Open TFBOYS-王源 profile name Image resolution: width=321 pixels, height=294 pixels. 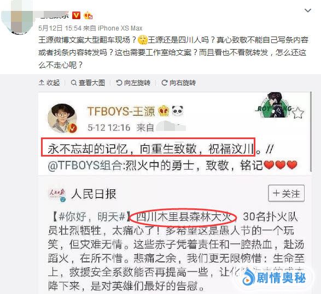[x=121, y=111]
